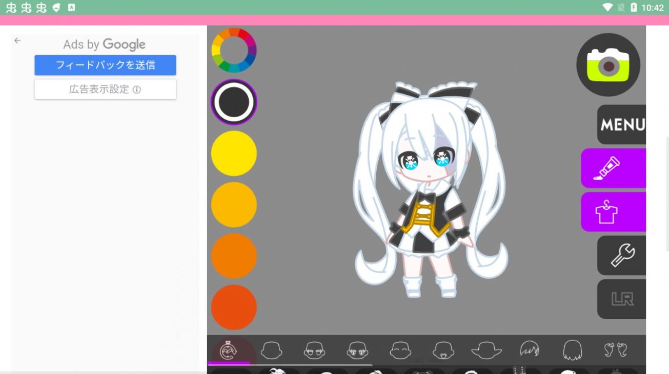The height and width of the screenshot is (374, 669).
Task: Open the eyes category tab
Action: point(357,350)
